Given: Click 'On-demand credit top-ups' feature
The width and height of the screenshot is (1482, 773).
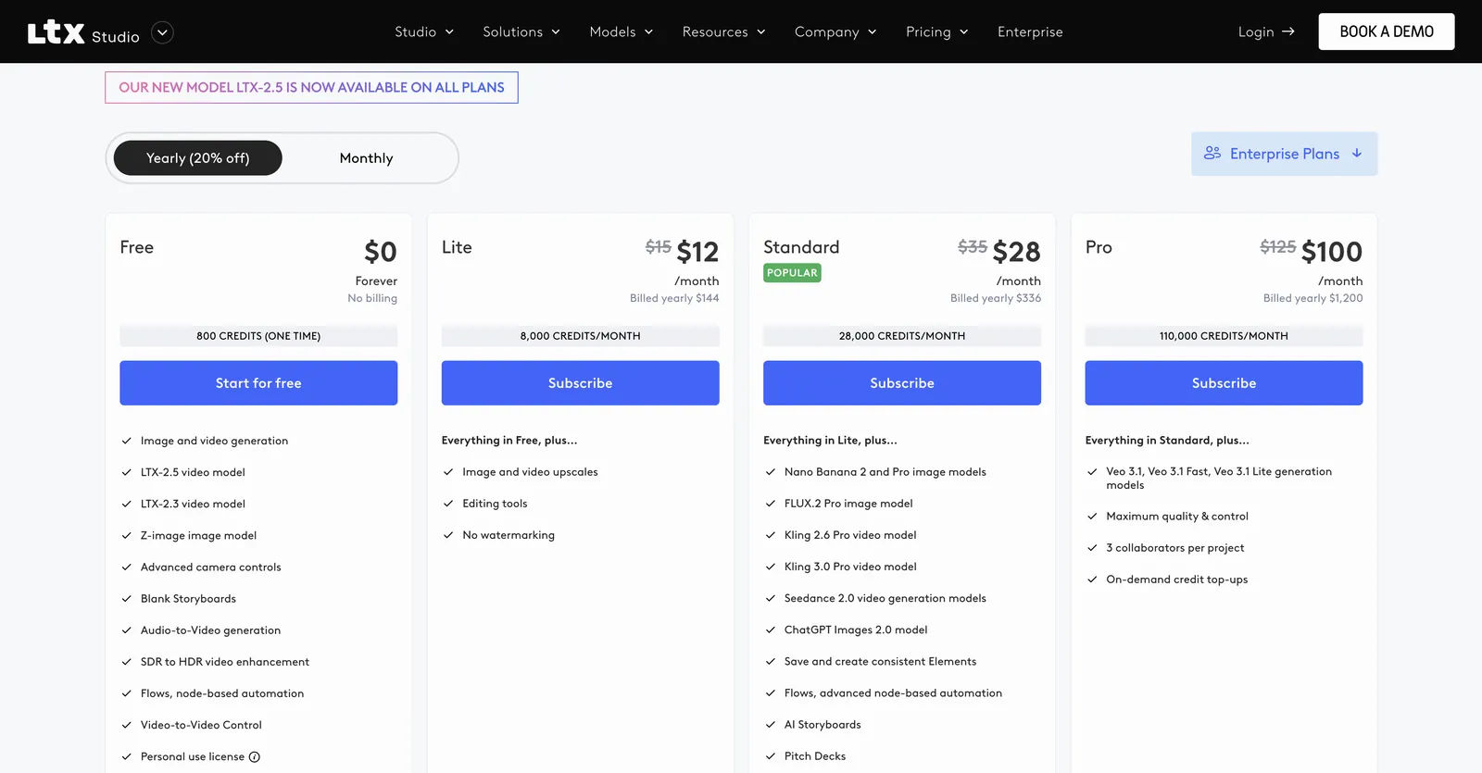Looking at the screenshot, I should (1176, 580).
